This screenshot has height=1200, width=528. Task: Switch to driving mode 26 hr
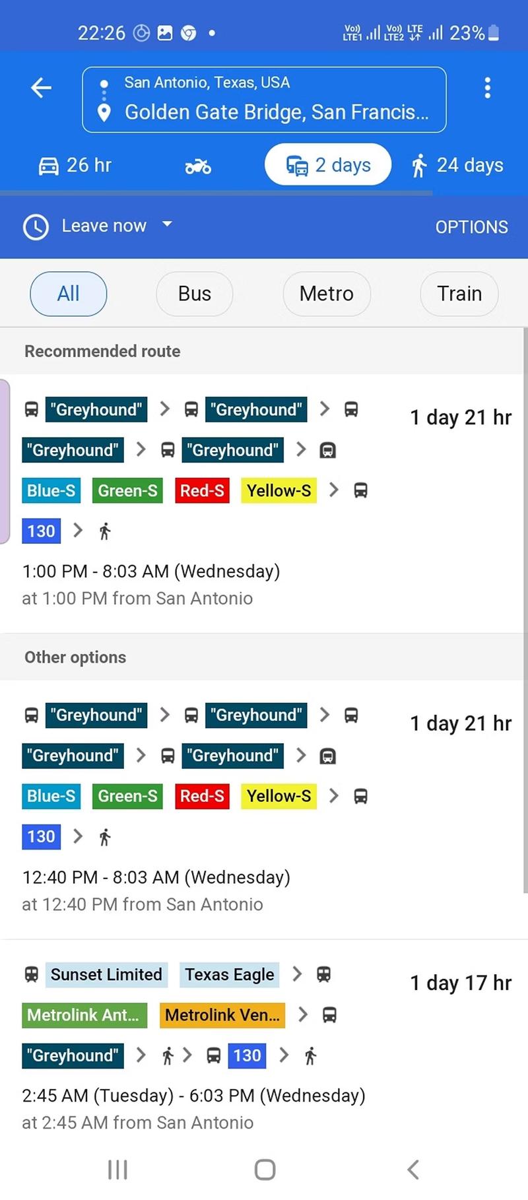75,165
